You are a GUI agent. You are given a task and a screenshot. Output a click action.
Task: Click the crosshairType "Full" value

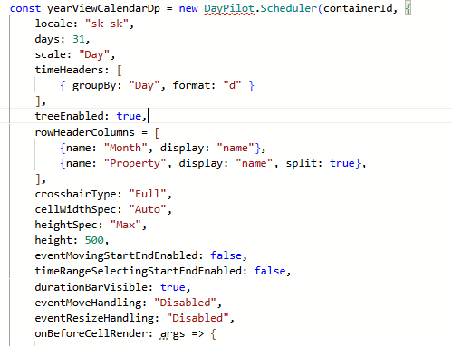tap(148, 194)
